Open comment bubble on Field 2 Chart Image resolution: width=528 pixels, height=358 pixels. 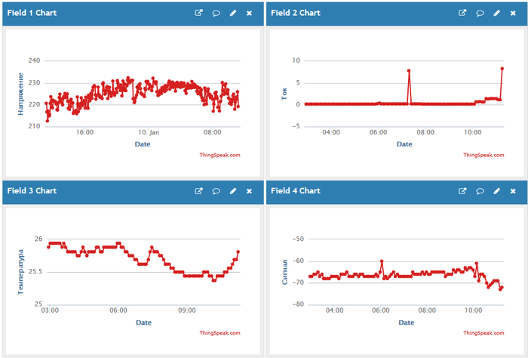click(479, 13)
